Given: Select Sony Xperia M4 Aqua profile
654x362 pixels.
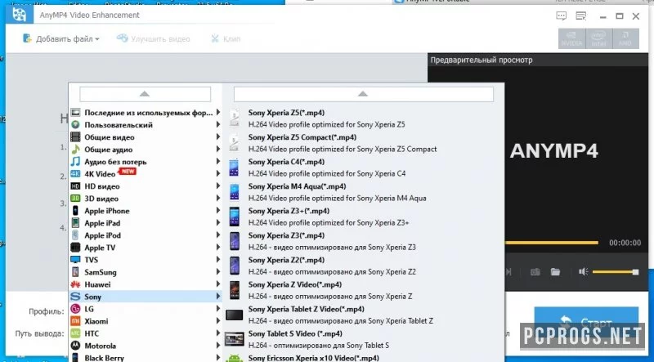Looking at the screenshot, I should (363, 192).
